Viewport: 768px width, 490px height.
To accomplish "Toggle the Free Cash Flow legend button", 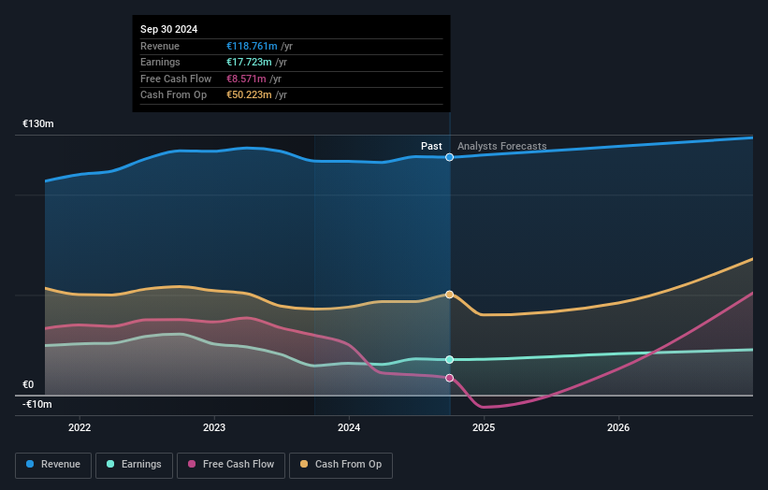I will pos(231,465).
